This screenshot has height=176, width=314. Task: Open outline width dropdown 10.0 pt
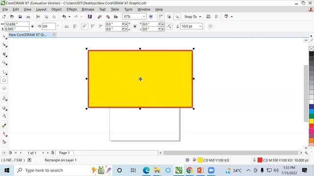(x=200, y=26)
